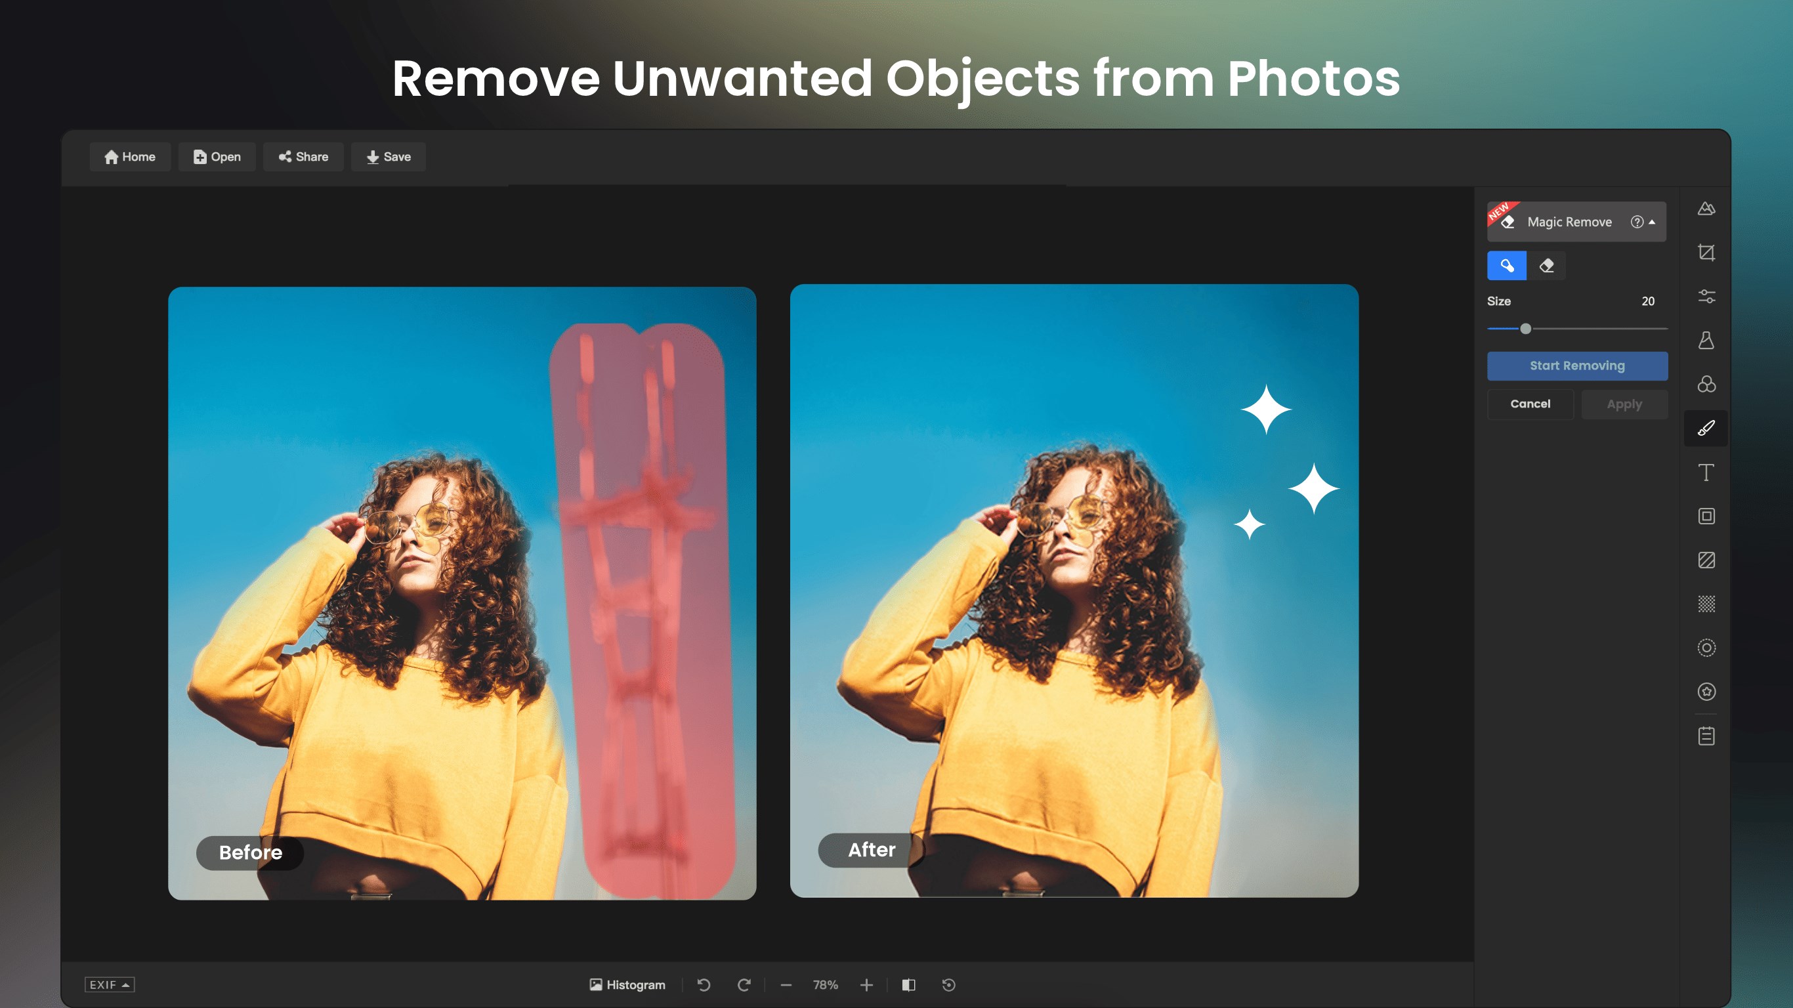Screen dimensions: 1793x1008
Task: Expand the EXIF info panel
Action: 110,984
